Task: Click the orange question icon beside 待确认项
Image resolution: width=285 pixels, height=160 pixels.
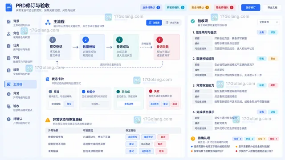Action: (x=193, y=139)
